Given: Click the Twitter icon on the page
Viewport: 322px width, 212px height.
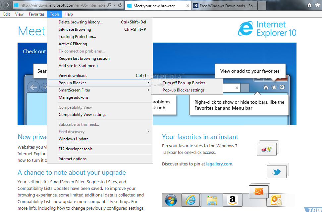Looking at the screenshot, I should coord(276,171).
